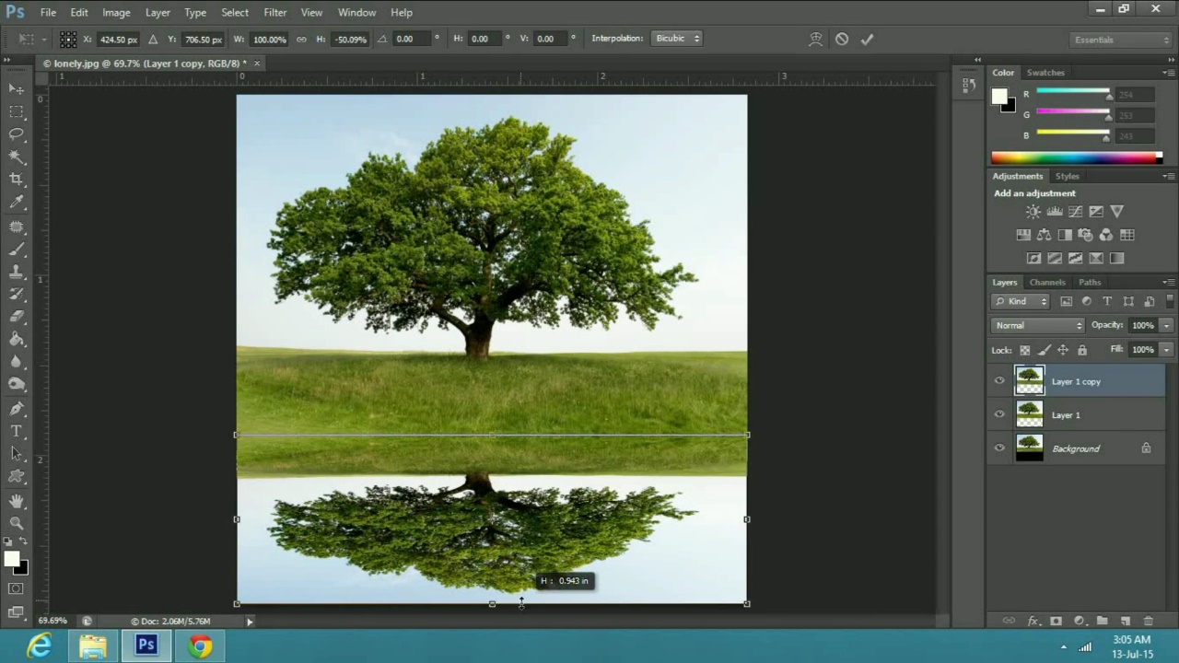Add a Vibrance adjustment
This screenshot has width=1179, height=663.
(1117, 212)
